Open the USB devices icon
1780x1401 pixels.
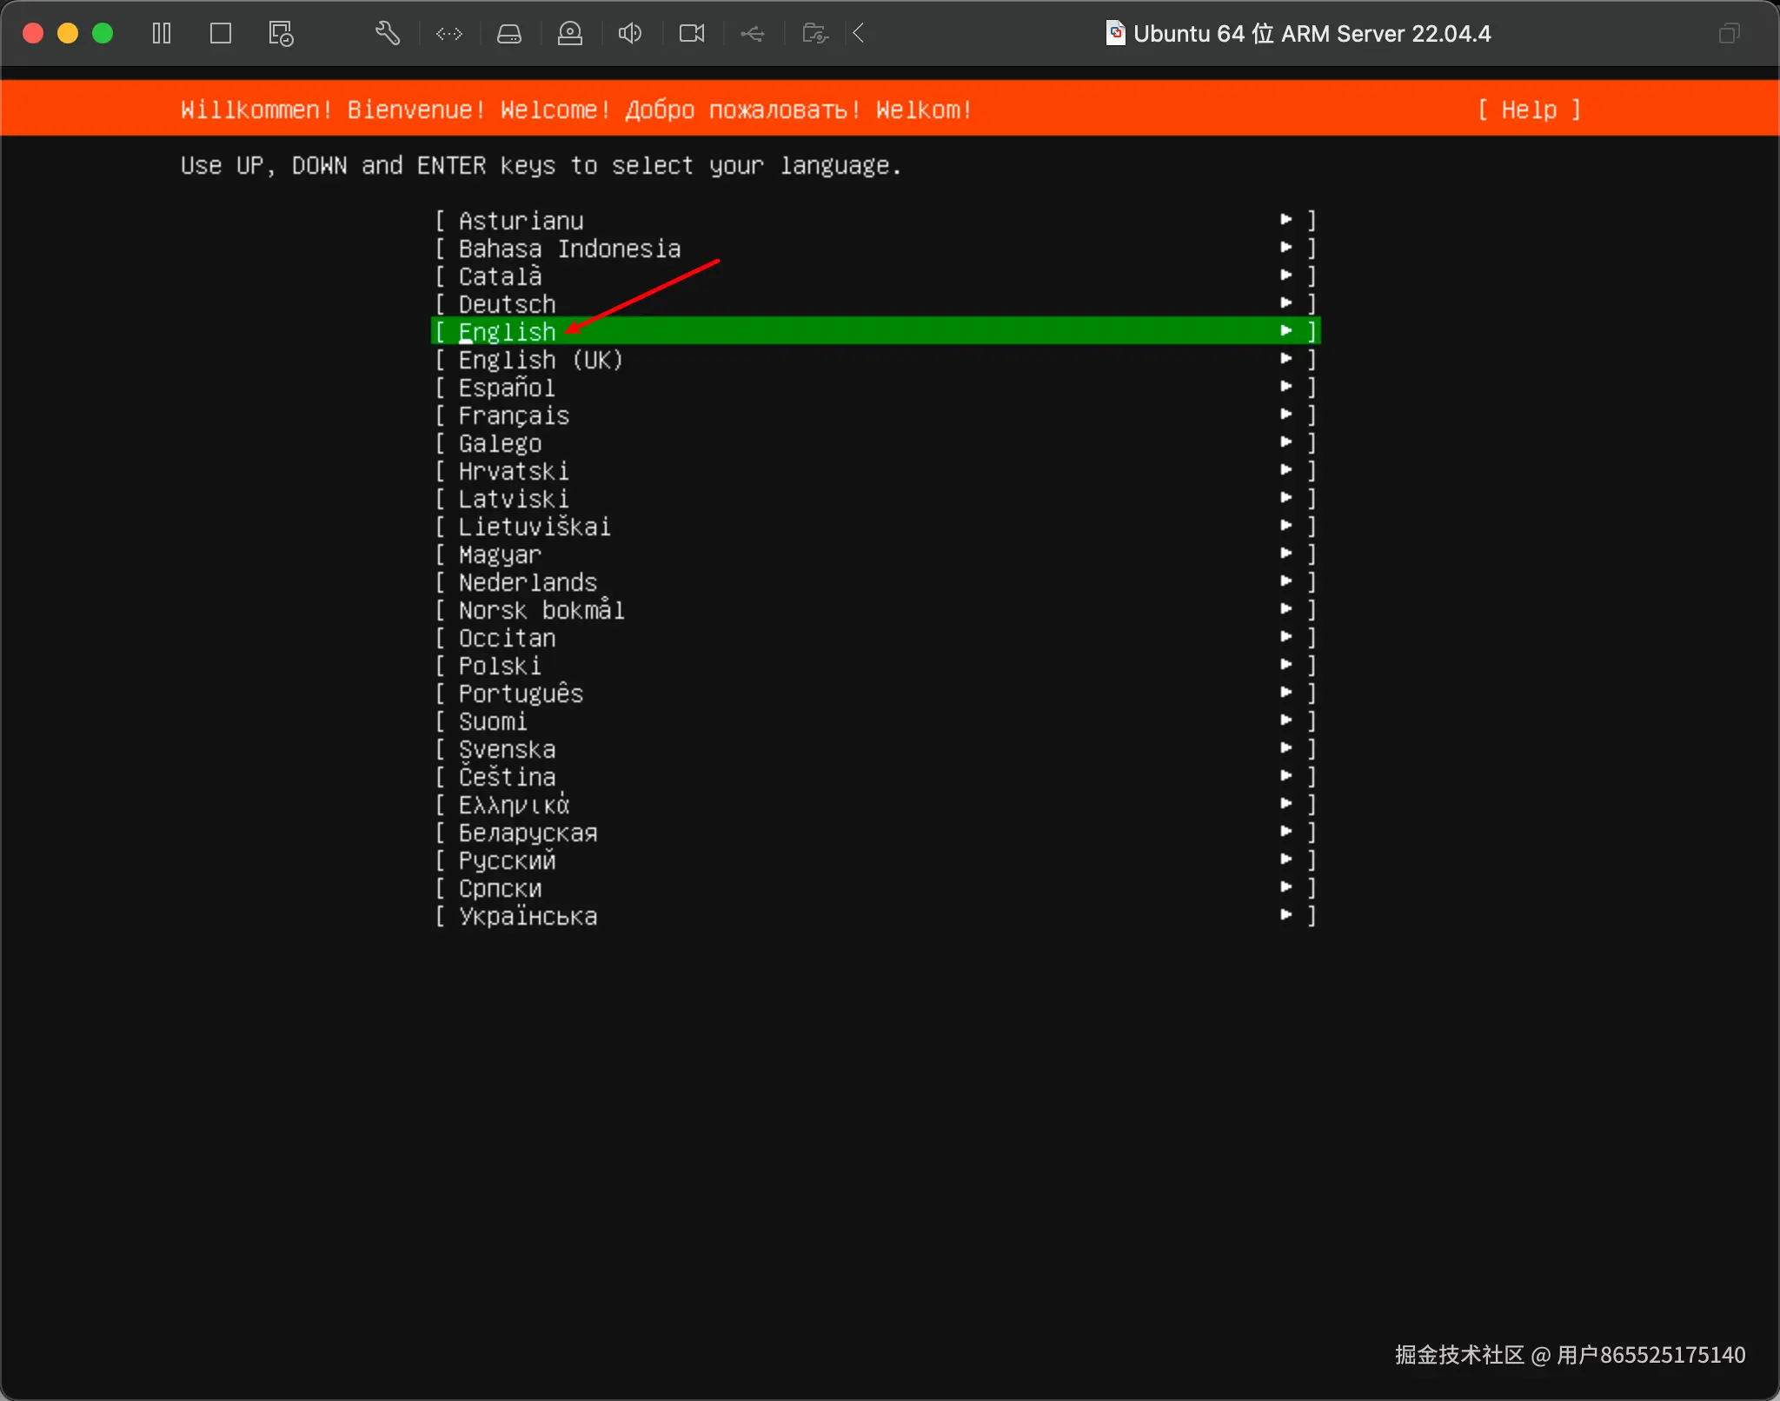tap(753, 34)
